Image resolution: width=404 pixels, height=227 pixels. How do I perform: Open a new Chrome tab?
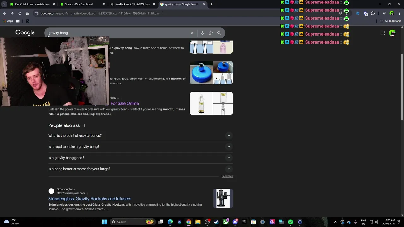(x=211, y=4)
